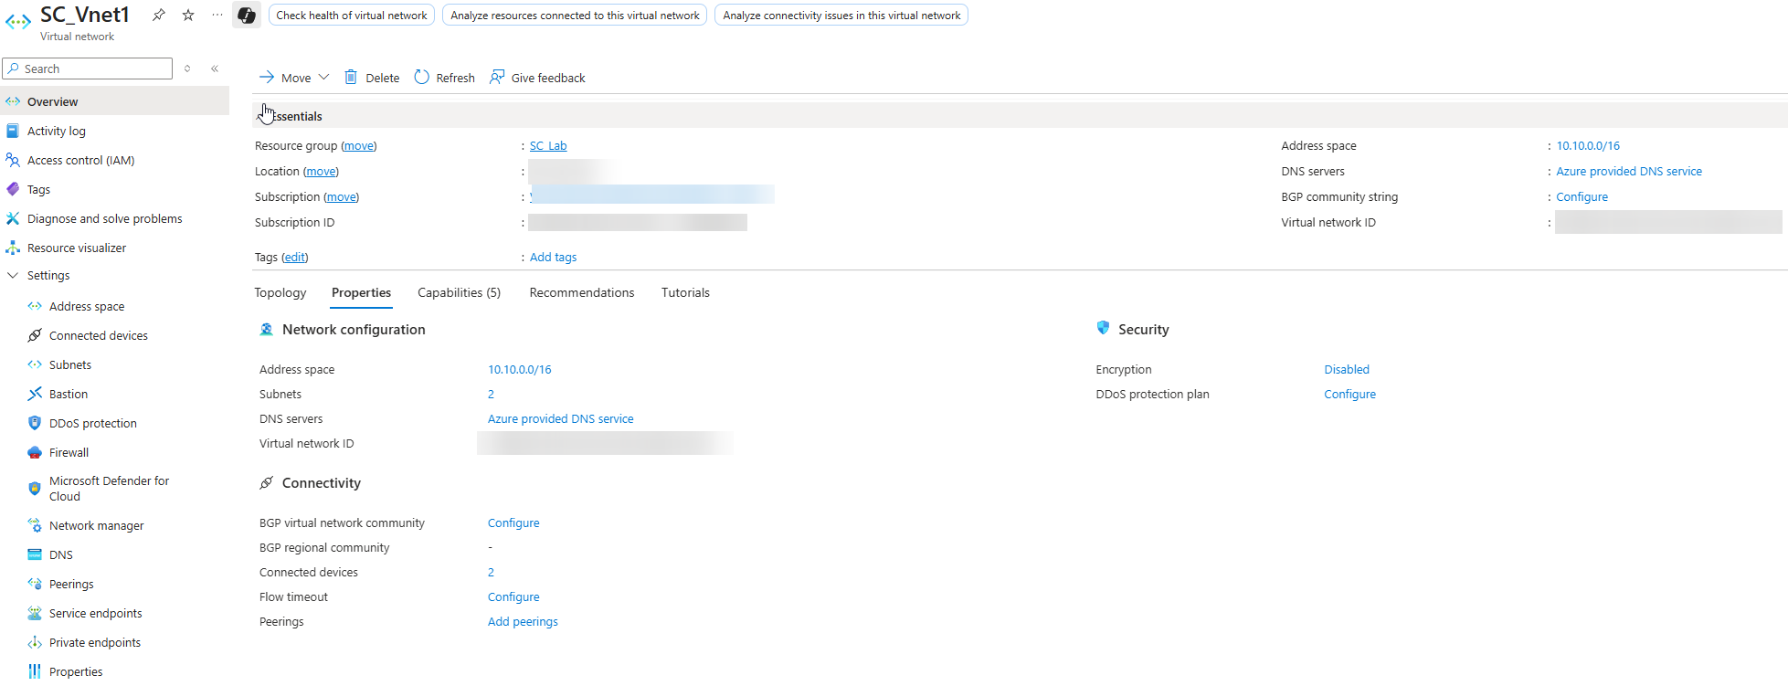Open the Move dropdown menu
1788x686 pixels.
(x=294, y=78)
